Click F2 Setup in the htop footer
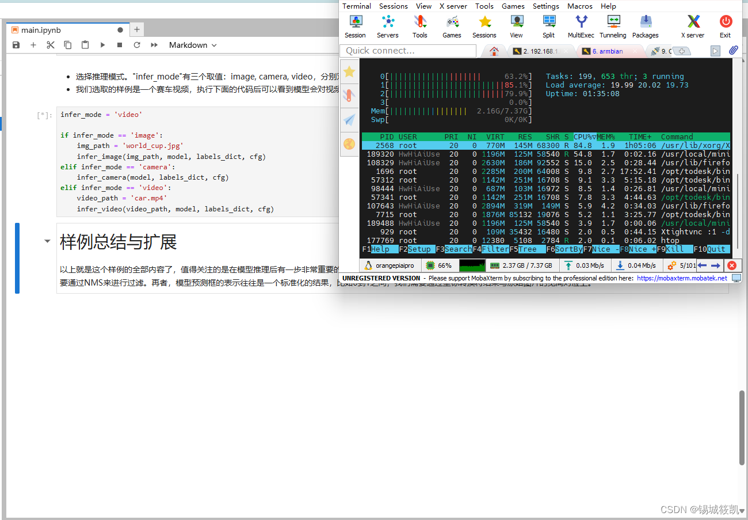The height and width of the screenshot is (520, 748). [417, 249]
